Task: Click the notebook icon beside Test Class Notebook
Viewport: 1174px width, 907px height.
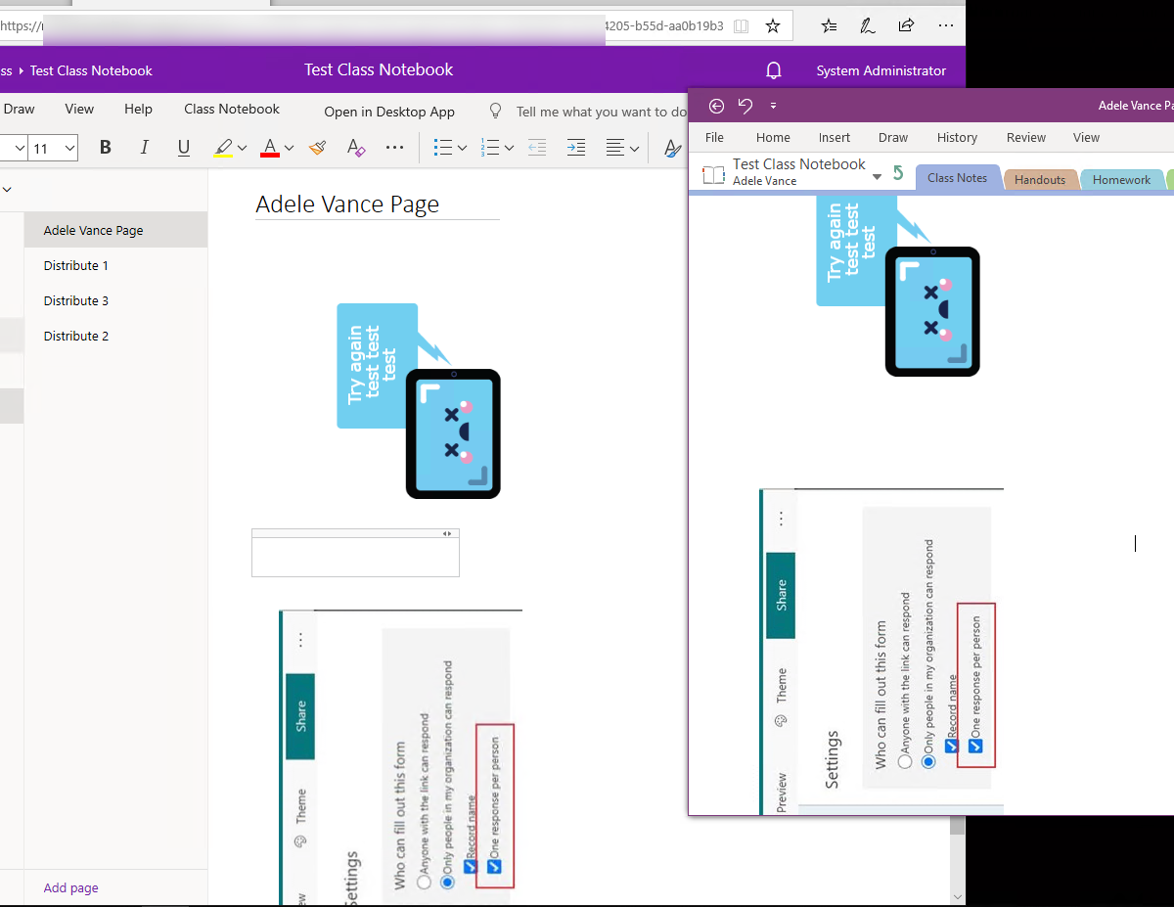Action: [x=713, y=175]
